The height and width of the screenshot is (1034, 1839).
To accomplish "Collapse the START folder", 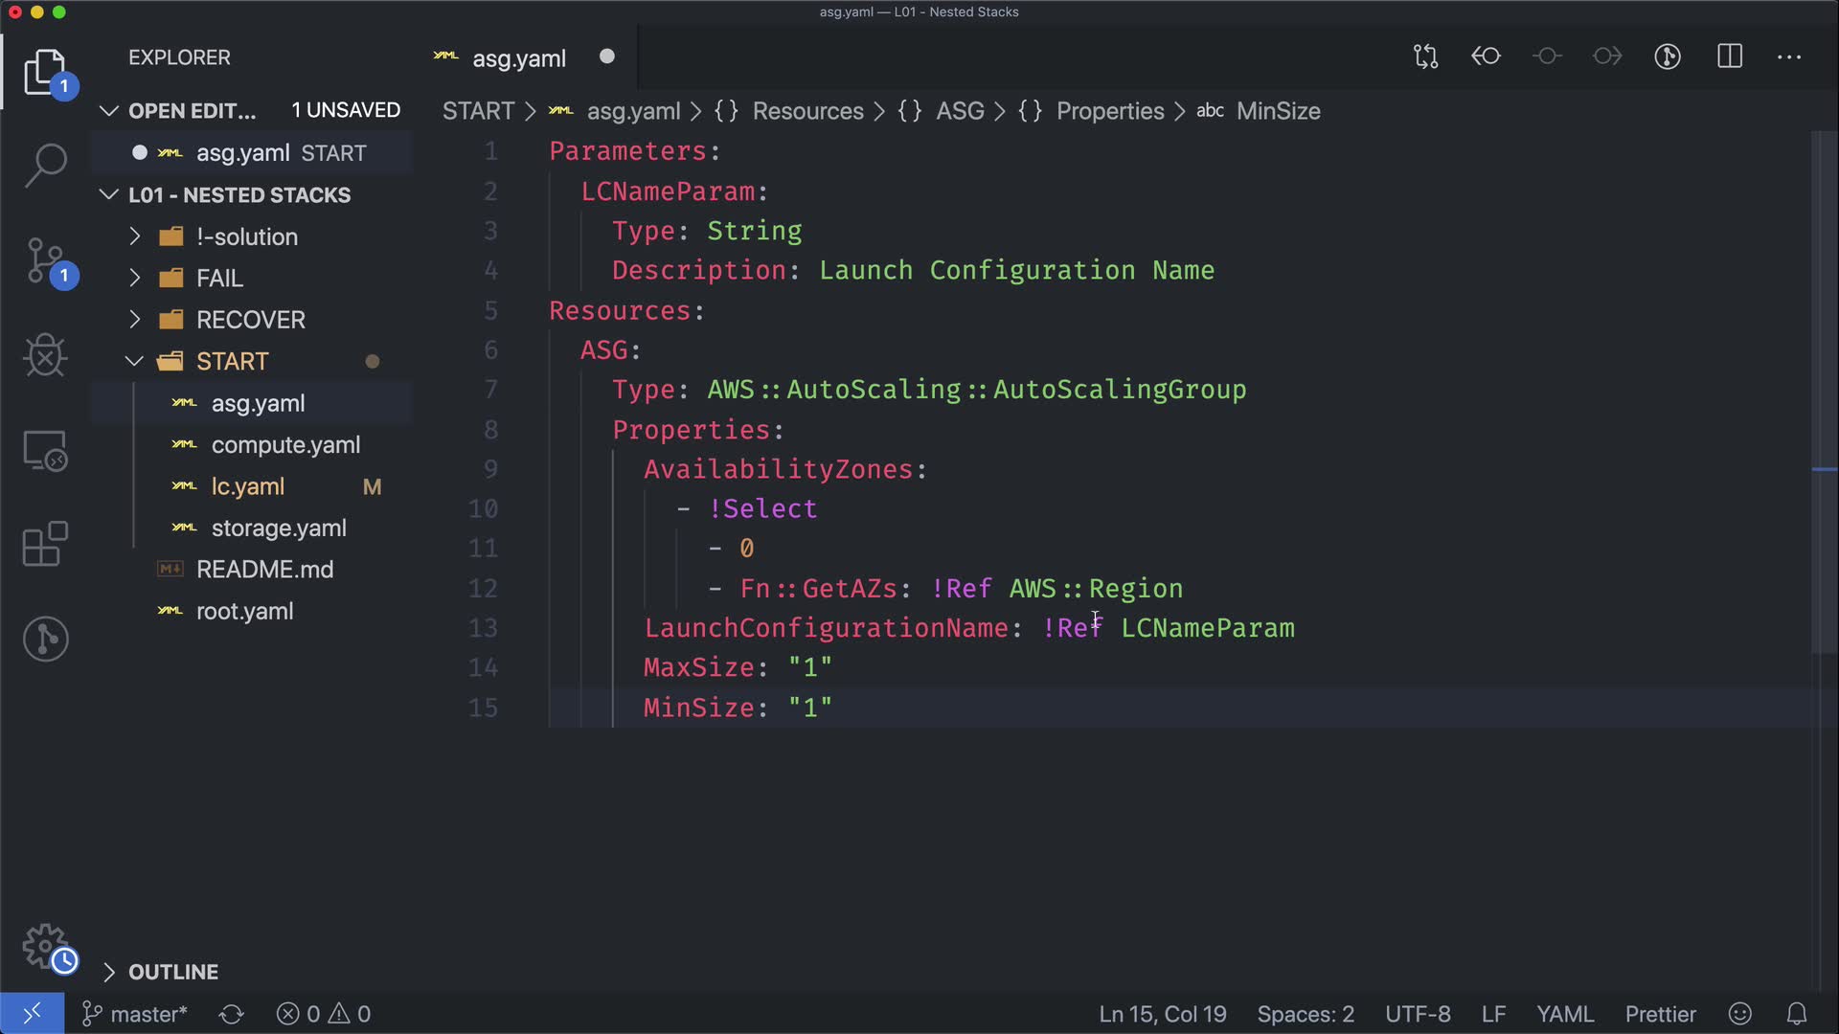I will pos(232,361).
